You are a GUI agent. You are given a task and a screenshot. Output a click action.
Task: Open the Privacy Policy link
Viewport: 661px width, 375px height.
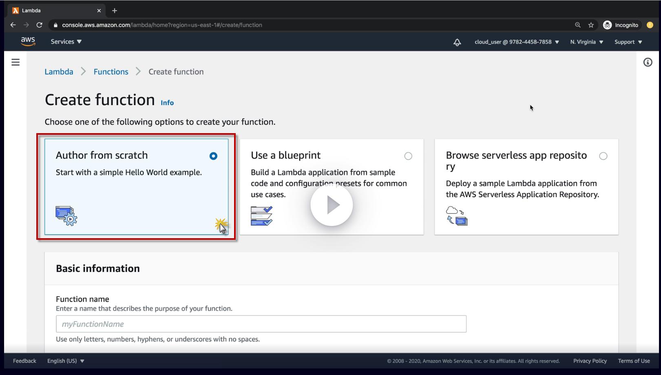click(x=590, y=361)
